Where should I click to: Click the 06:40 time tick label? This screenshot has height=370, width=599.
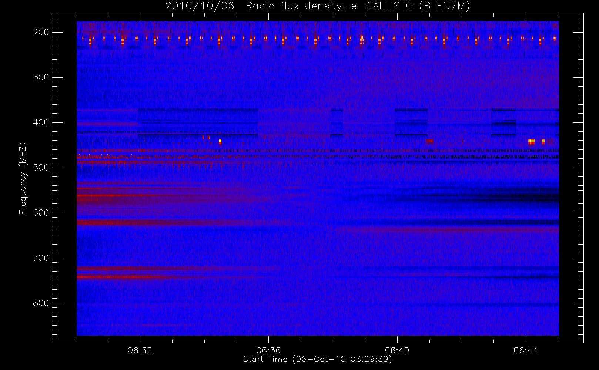click(x=397, y=350)
